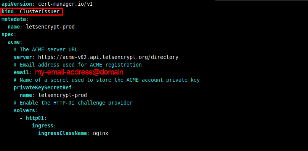The image size is (308, 151).
Task: Click letsencrypt-prod under privateKeySecretRef
Action: (x=63, y=95)
